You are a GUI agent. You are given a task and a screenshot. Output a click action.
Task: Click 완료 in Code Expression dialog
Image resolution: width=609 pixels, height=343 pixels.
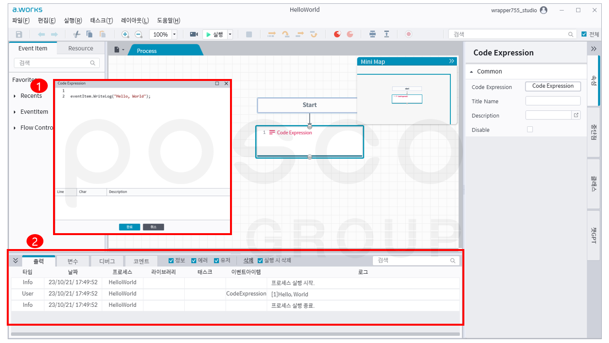129,227
